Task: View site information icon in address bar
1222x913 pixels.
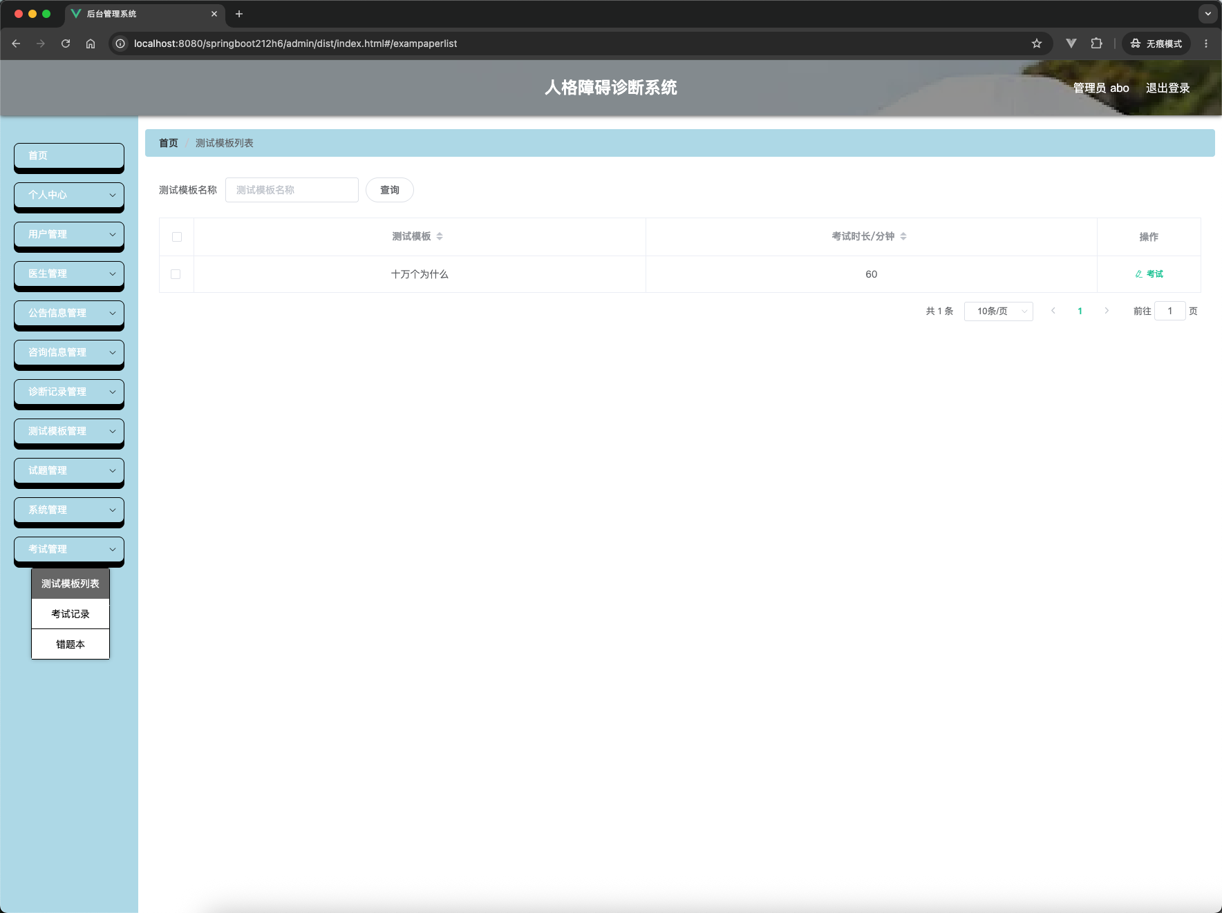Action: point(120,44)
